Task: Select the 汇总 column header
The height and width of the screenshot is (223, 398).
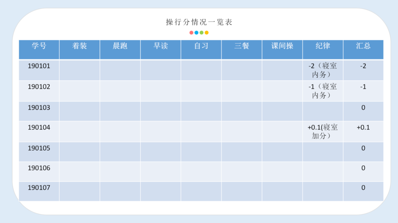Action: click(x=363, y=50)
